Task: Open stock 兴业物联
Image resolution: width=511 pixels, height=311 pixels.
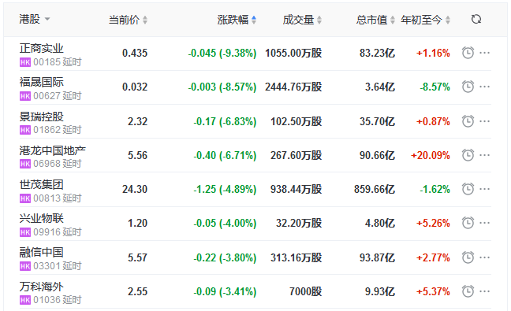Action: 41,218
